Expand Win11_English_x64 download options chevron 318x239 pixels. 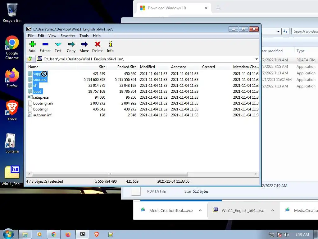tap(273, 210)
